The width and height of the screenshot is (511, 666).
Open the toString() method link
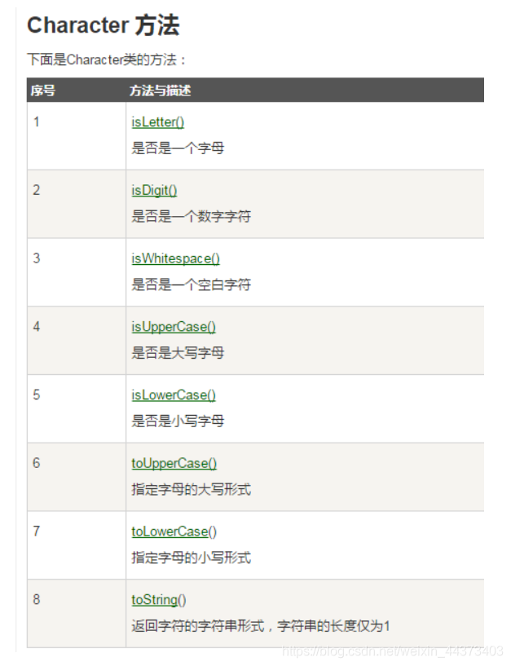159,600
